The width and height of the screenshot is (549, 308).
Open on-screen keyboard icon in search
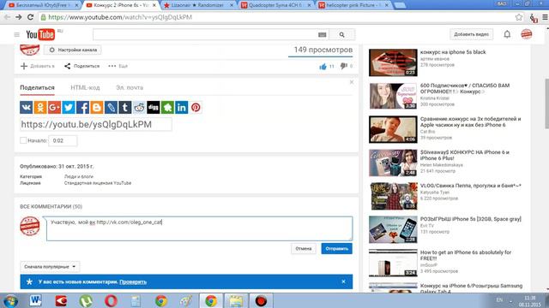[x=323, y=34]
